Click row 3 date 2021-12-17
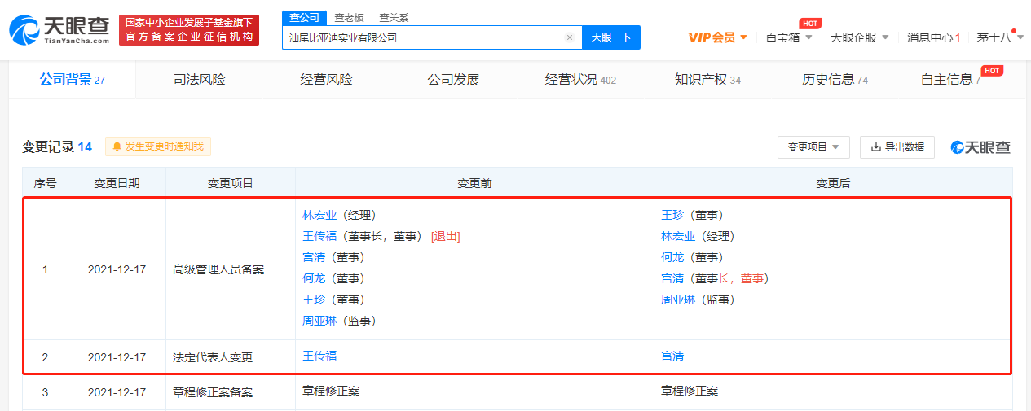The height and width of the screenshot is (411, 1031). click(117, 392)
